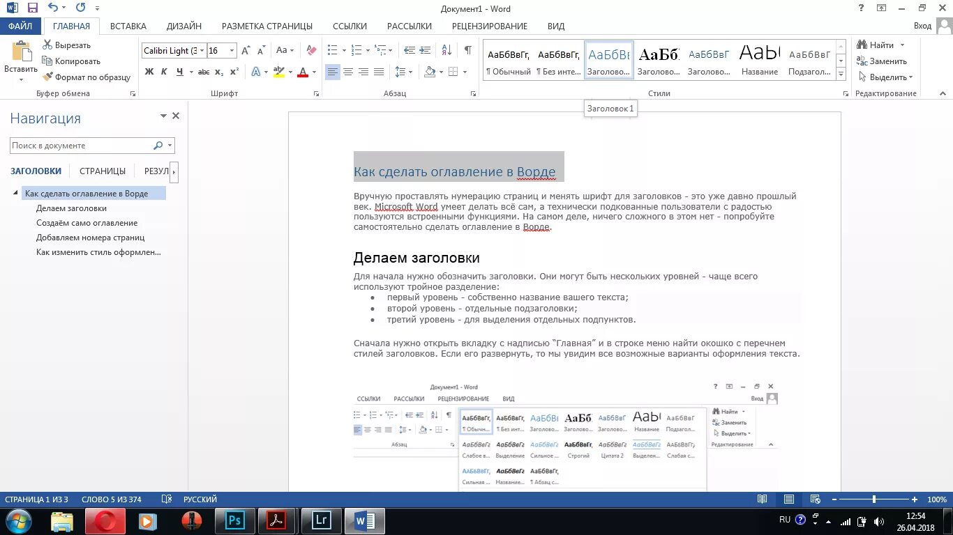Open font color red A swatch

302,72
